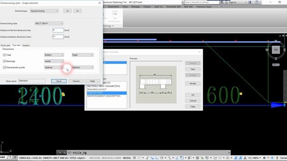Open the BIM 360 ribbon tab
Screen dimensions: 287x161
click(x=188, y=7)
